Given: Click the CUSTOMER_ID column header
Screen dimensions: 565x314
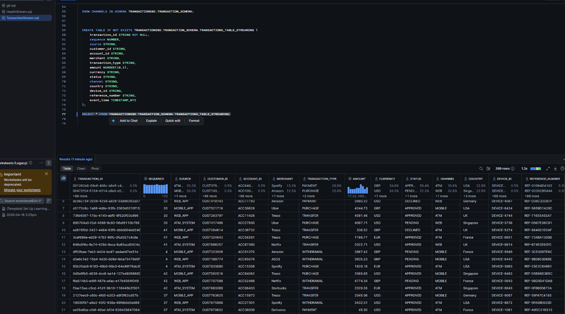Looking at the screenshot, I should pos(218,179).
